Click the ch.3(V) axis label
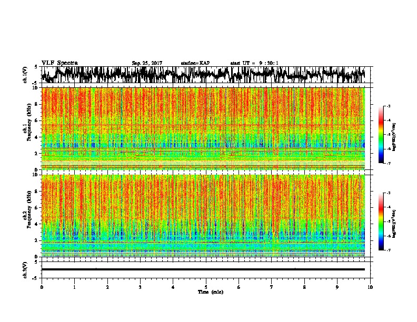The width and height of the screenshot is (417, 322). click(x=25, y=270)
